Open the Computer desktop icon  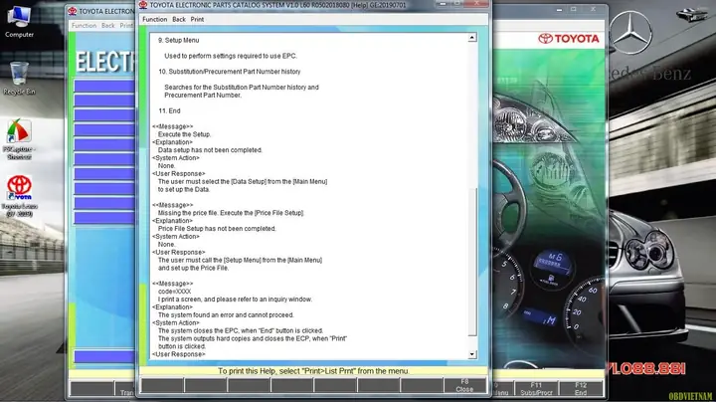click(19, 22)
